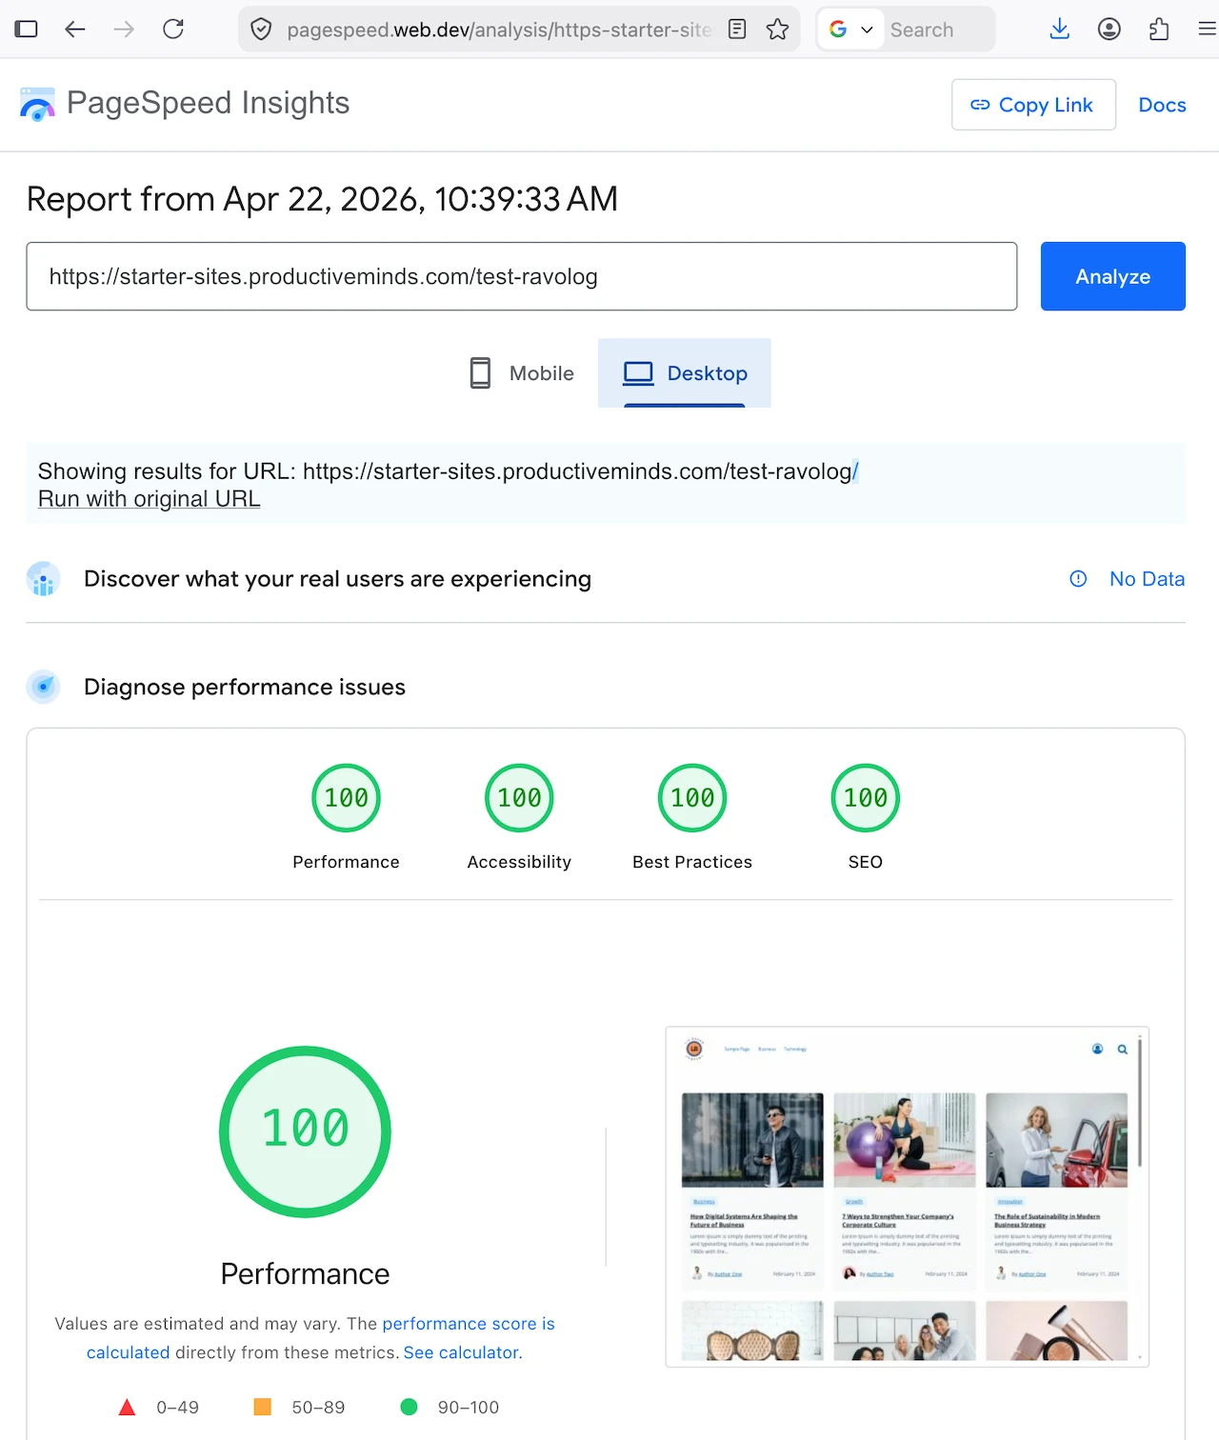
Task: Click the large Performance 100 gauge
Action: pos(305,1131)
